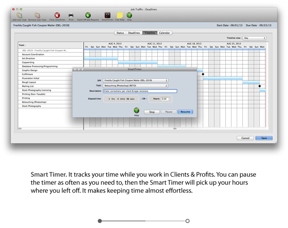Select the Fulfillment milestone diamond marker
The image size is (288, 228).
click(203, 74)
